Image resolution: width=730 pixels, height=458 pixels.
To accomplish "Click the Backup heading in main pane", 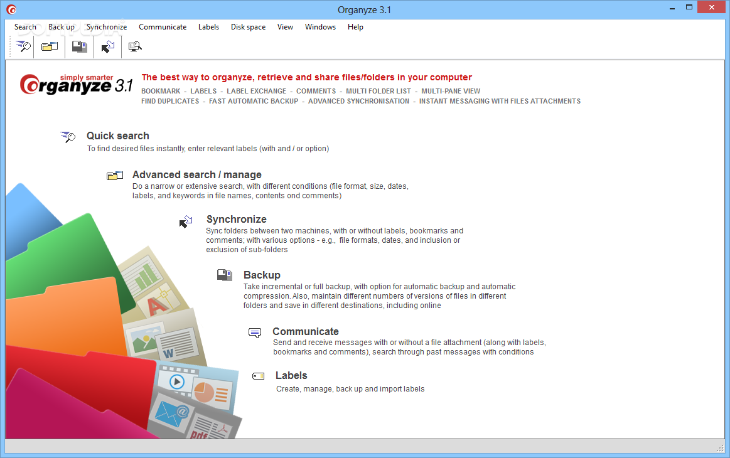I will point(262,275).
